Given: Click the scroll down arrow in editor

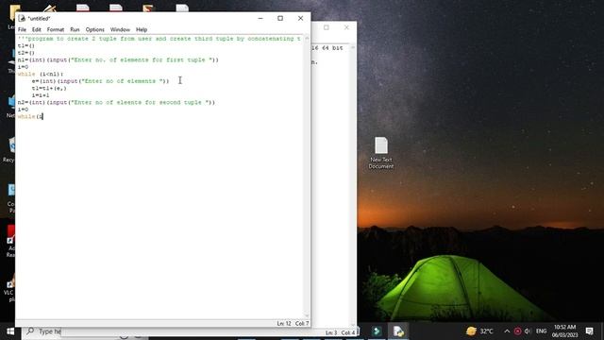Looking at the screenshot, I should click(307, 315).
